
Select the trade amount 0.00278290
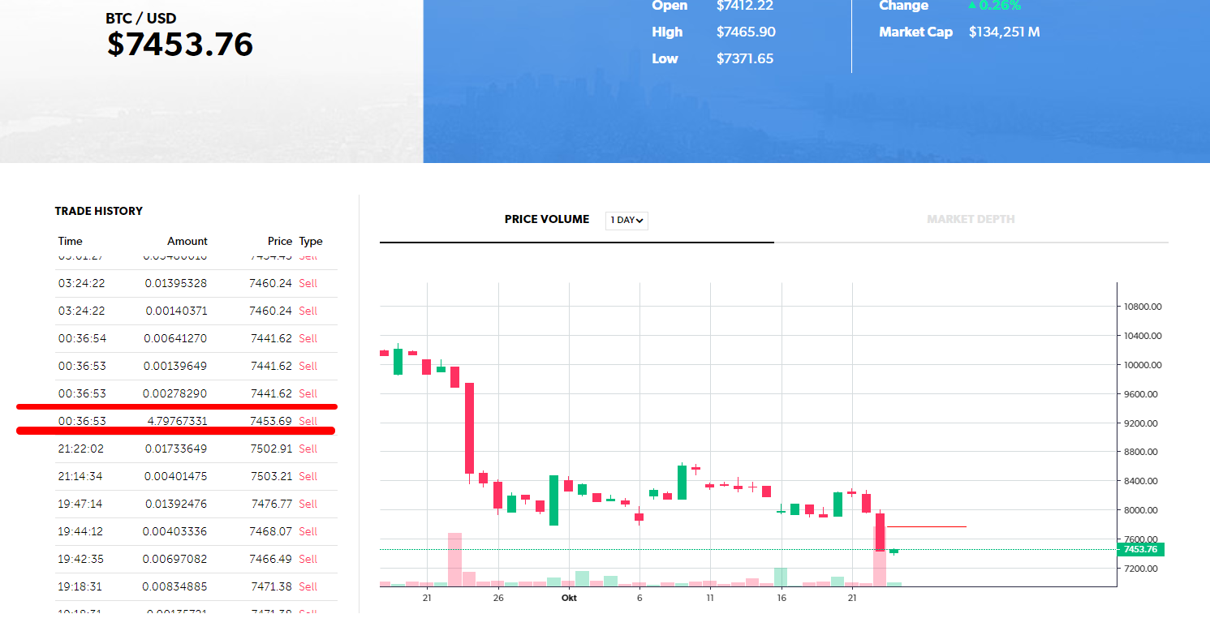175,393
